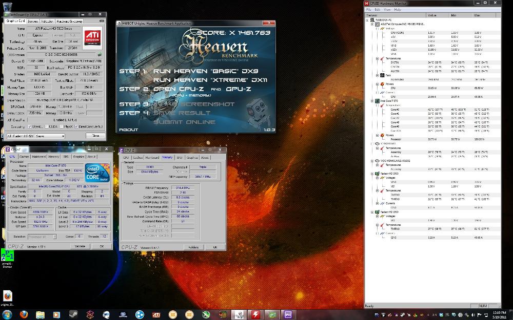This screenshot has height=320, width=513.
Task: Click the blue round taskbar icon
Action: tap(140, 314)
